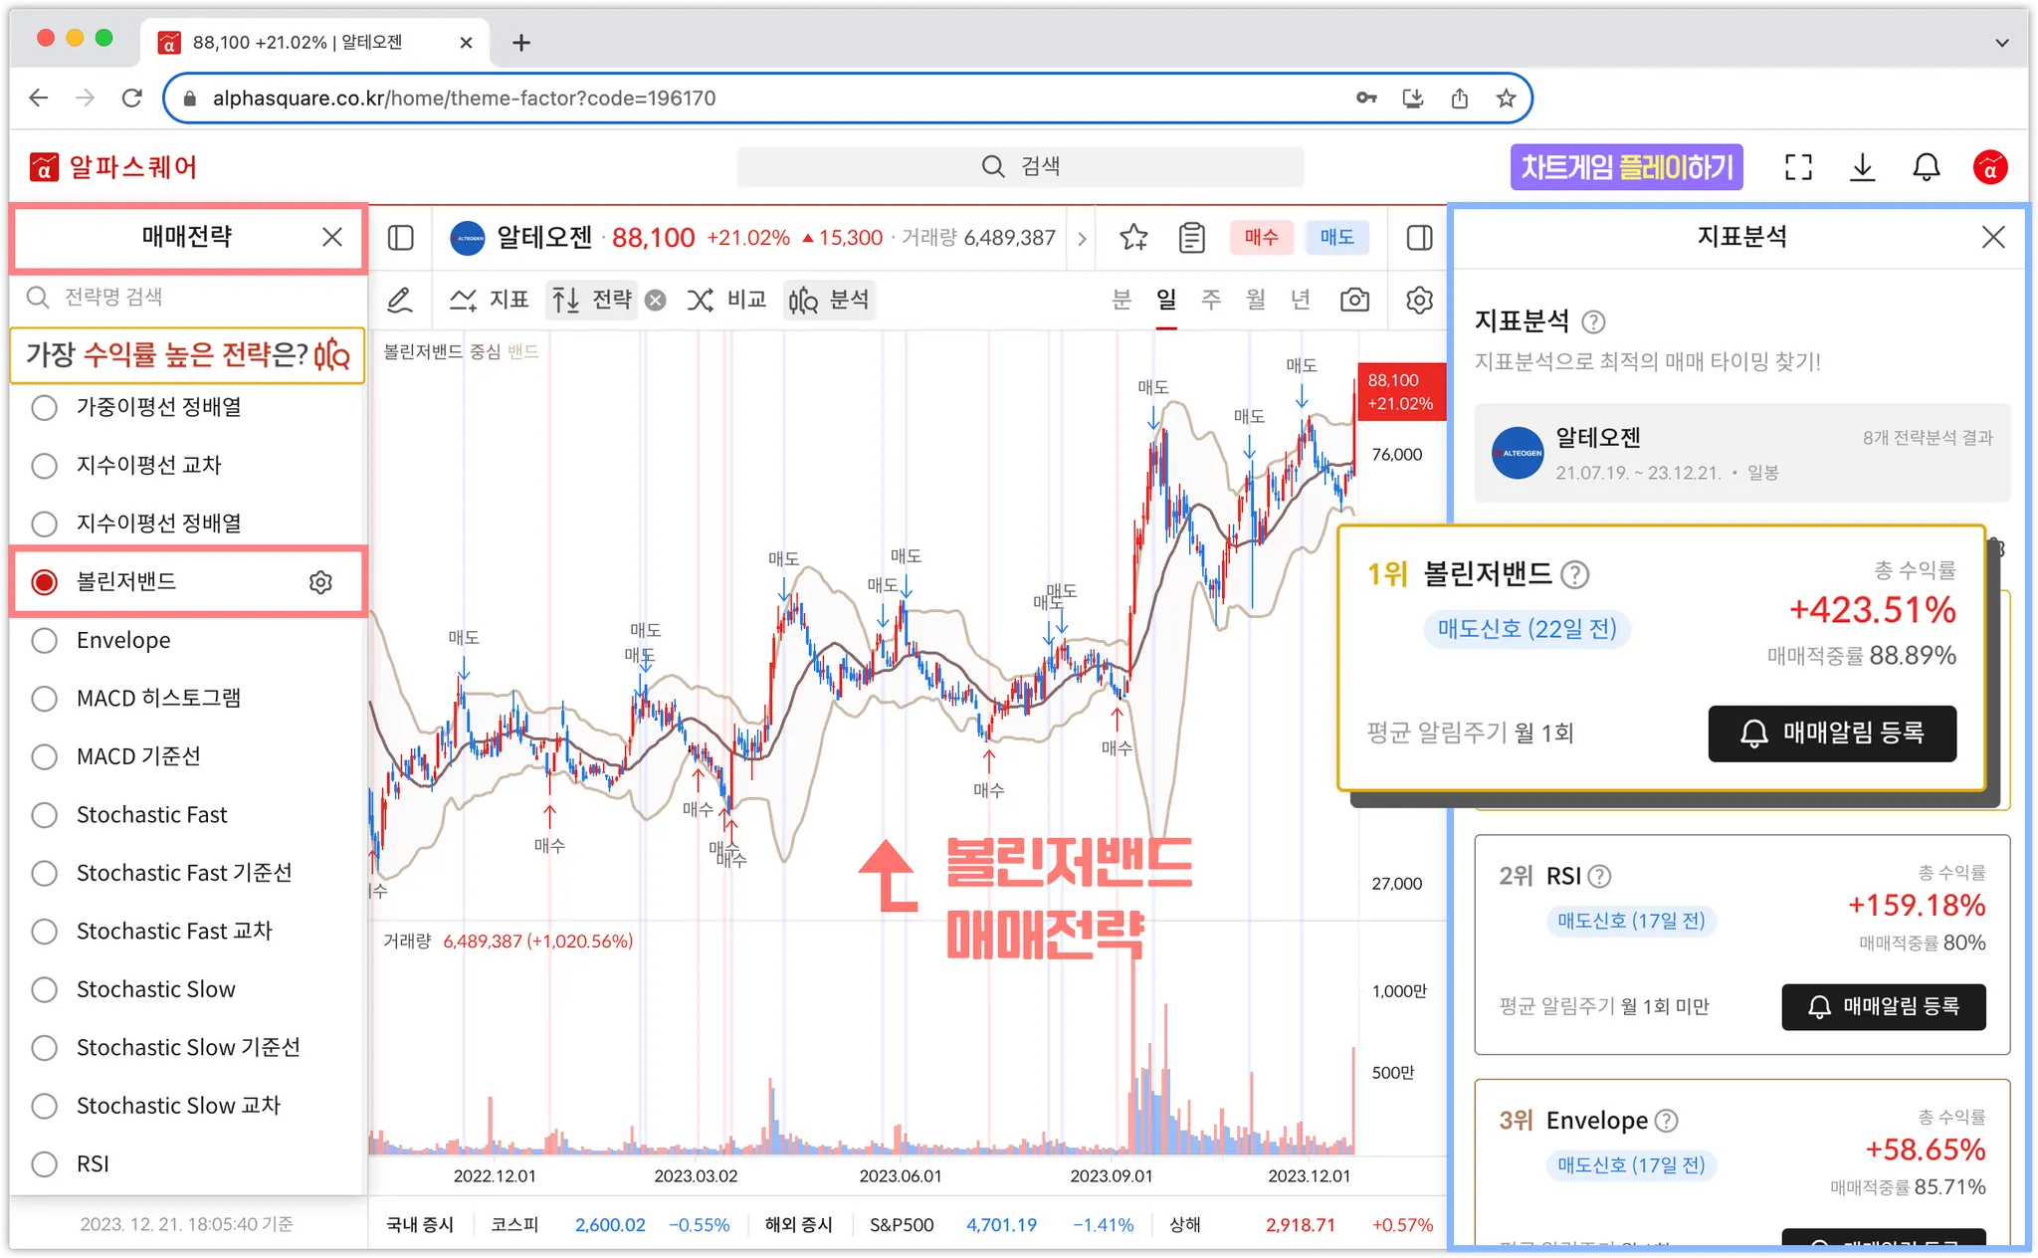The image size is (2038, 1258).
Task: Open the browser tab list dropdown
Action: pyautogui.click(x=2002, y=43)
